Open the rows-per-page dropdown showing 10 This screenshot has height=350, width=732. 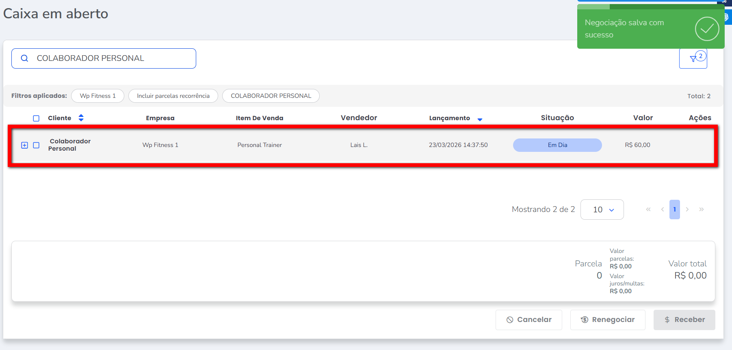coord(602,210)
